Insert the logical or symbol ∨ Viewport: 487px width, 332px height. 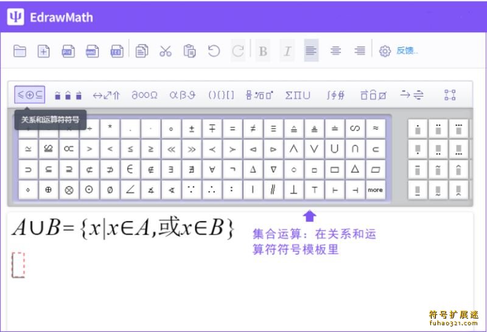click(314, 149)
